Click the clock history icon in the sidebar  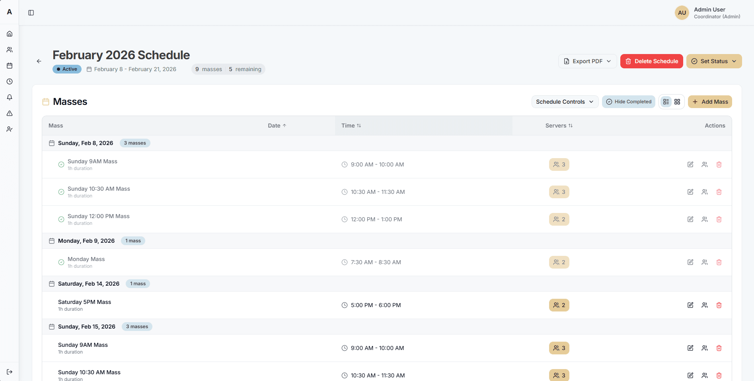[x=10, y=81]
